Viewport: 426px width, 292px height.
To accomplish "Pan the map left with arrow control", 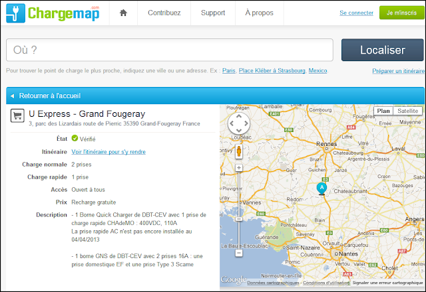I will [x=232, y=123].
